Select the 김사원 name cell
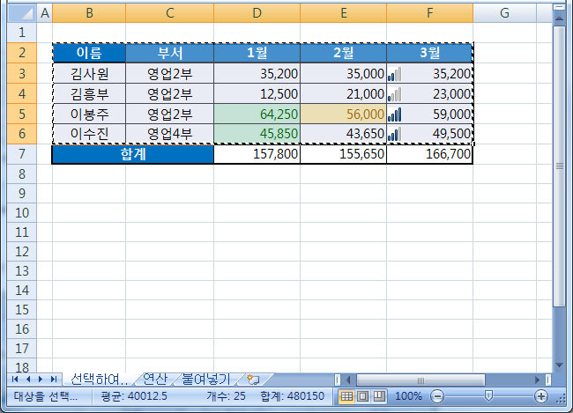 pos(89,73)
